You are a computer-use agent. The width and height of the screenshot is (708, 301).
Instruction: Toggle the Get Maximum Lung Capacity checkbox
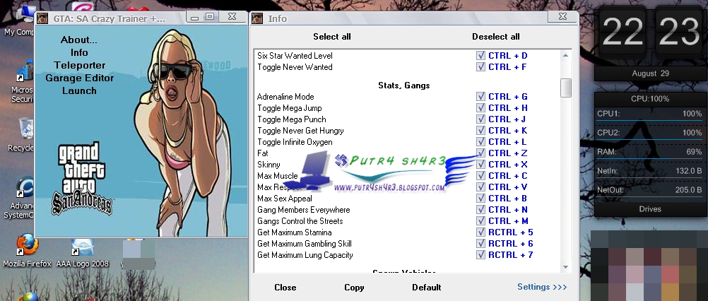pos(480,255)
